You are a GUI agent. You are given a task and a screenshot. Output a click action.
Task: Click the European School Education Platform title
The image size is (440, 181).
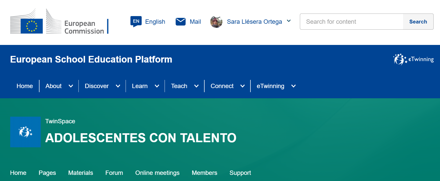[91, 59]
